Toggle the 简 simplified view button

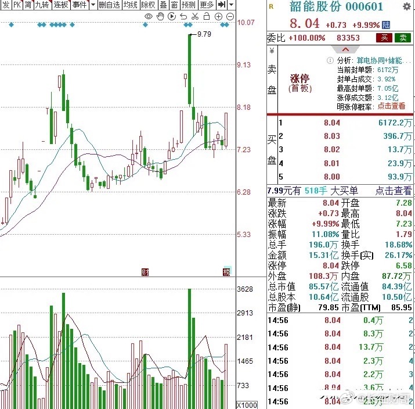coord(28,5)
